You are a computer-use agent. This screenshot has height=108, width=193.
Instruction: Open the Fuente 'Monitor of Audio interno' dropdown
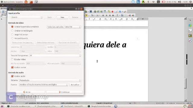pyautogui.click(x=43, y=85)
